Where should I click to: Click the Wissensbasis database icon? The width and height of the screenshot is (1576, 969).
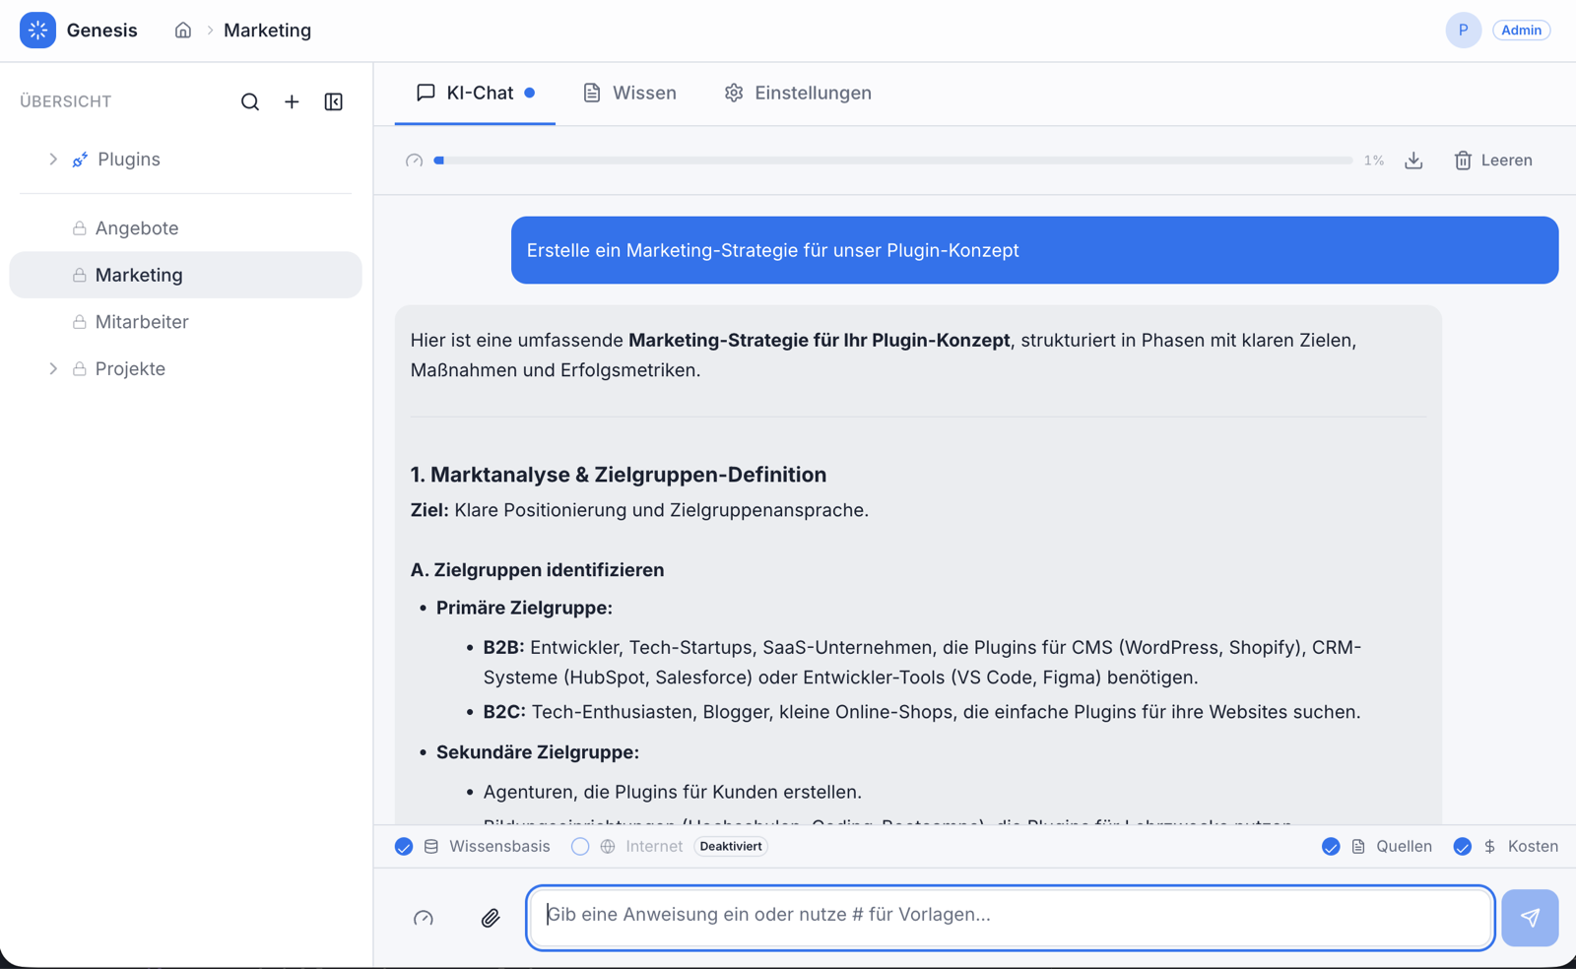tap(431, 846)
